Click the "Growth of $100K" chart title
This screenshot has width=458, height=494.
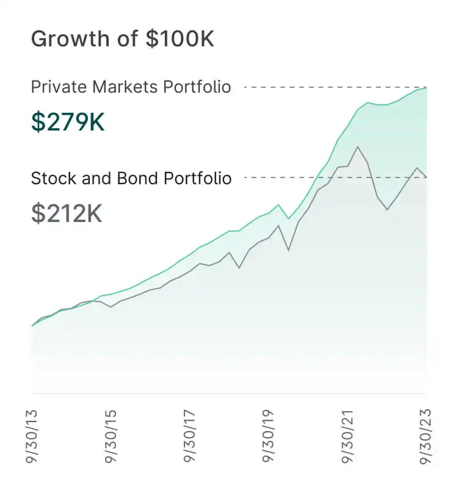[122, 39]
